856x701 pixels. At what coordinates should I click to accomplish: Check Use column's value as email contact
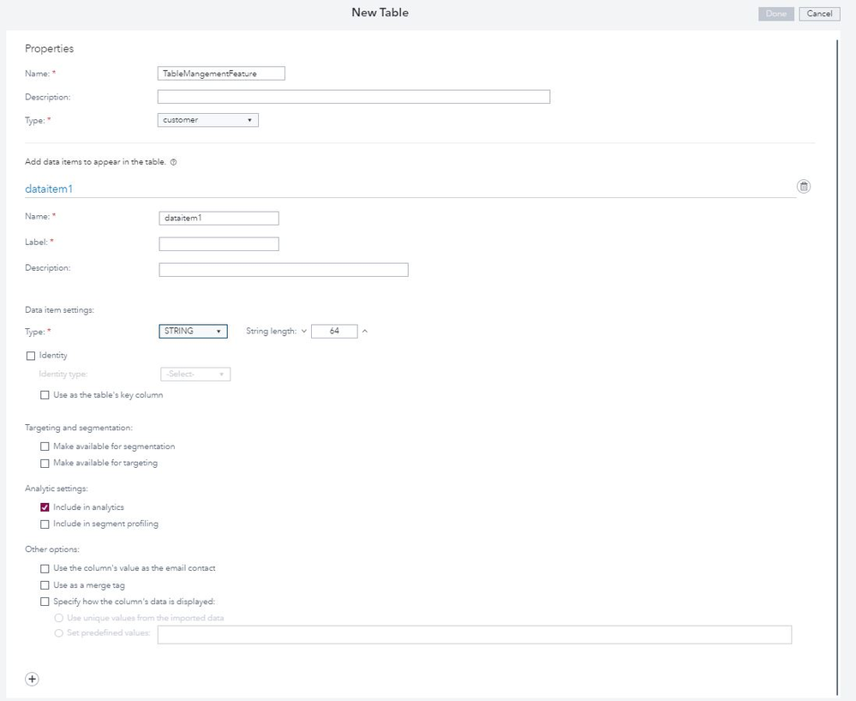click(45, 568)
